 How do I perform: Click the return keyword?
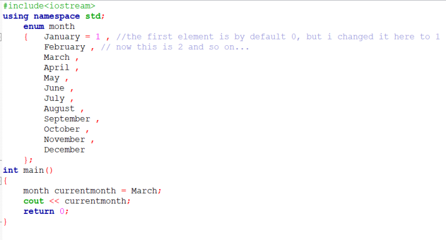[39, 212]
